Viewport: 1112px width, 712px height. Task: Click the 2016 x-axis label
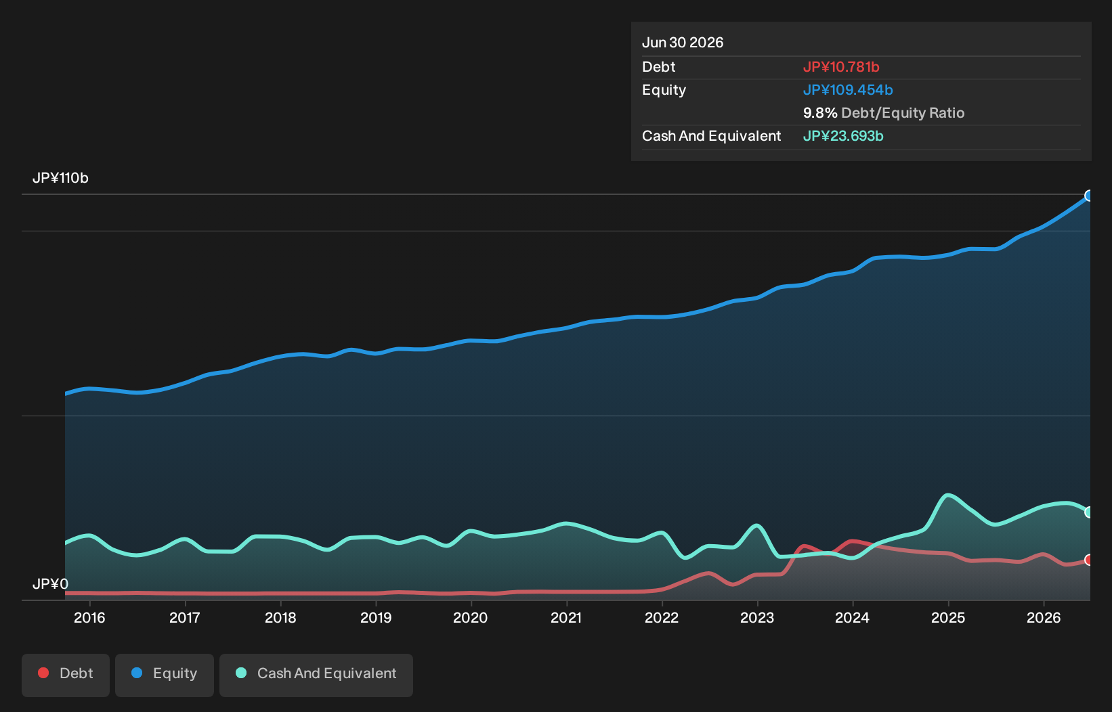pyautogui.click(x=89, y=618)
